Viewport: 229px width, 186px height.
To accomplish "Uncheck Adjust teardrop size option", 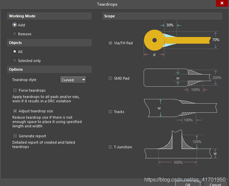I will 15,111.
